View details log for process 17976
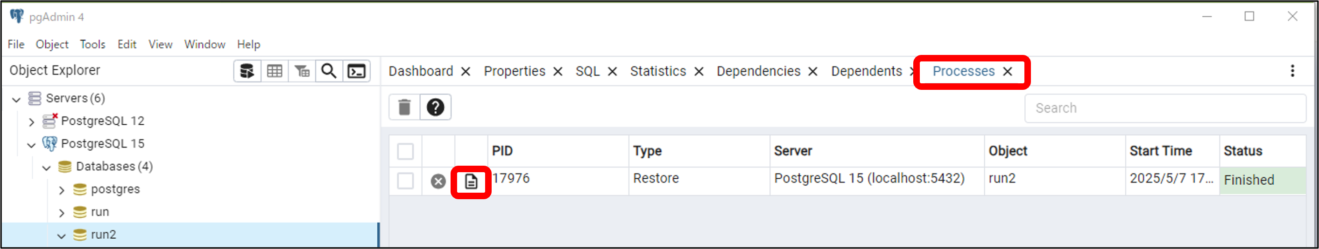 pyautogui.click(x=471, y=181)
